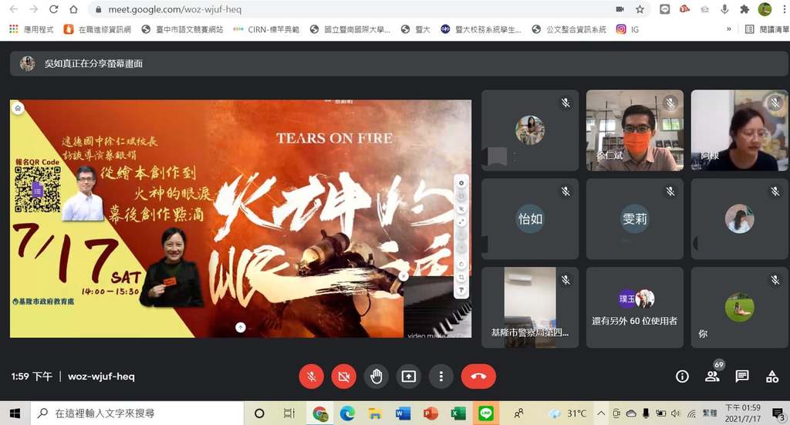Open the 閱讀清單 reading list
The height and width of the screenshot is (425, 790).
click(x=767, y=29)
